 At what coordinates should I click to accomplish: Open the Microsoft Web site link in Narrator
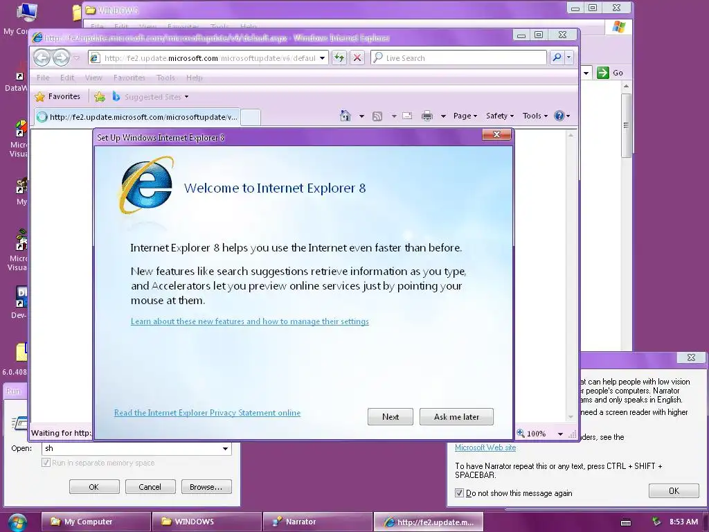485,447
